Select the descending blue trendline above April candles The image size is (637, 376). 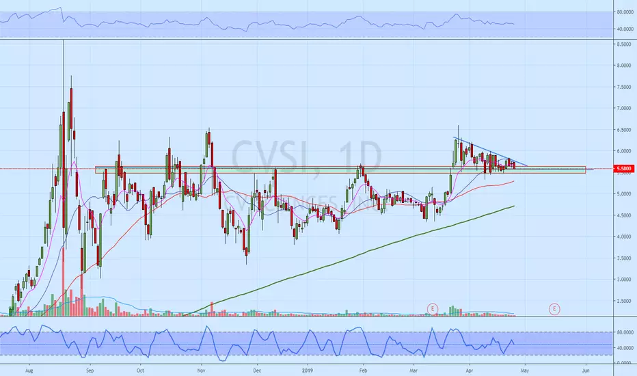click(x=490, y=152)
